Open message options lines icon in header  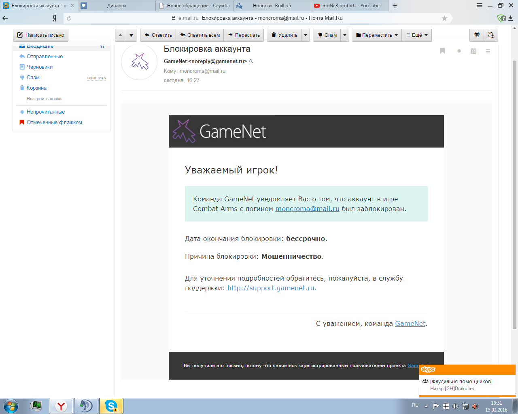[x=488, y=51]
